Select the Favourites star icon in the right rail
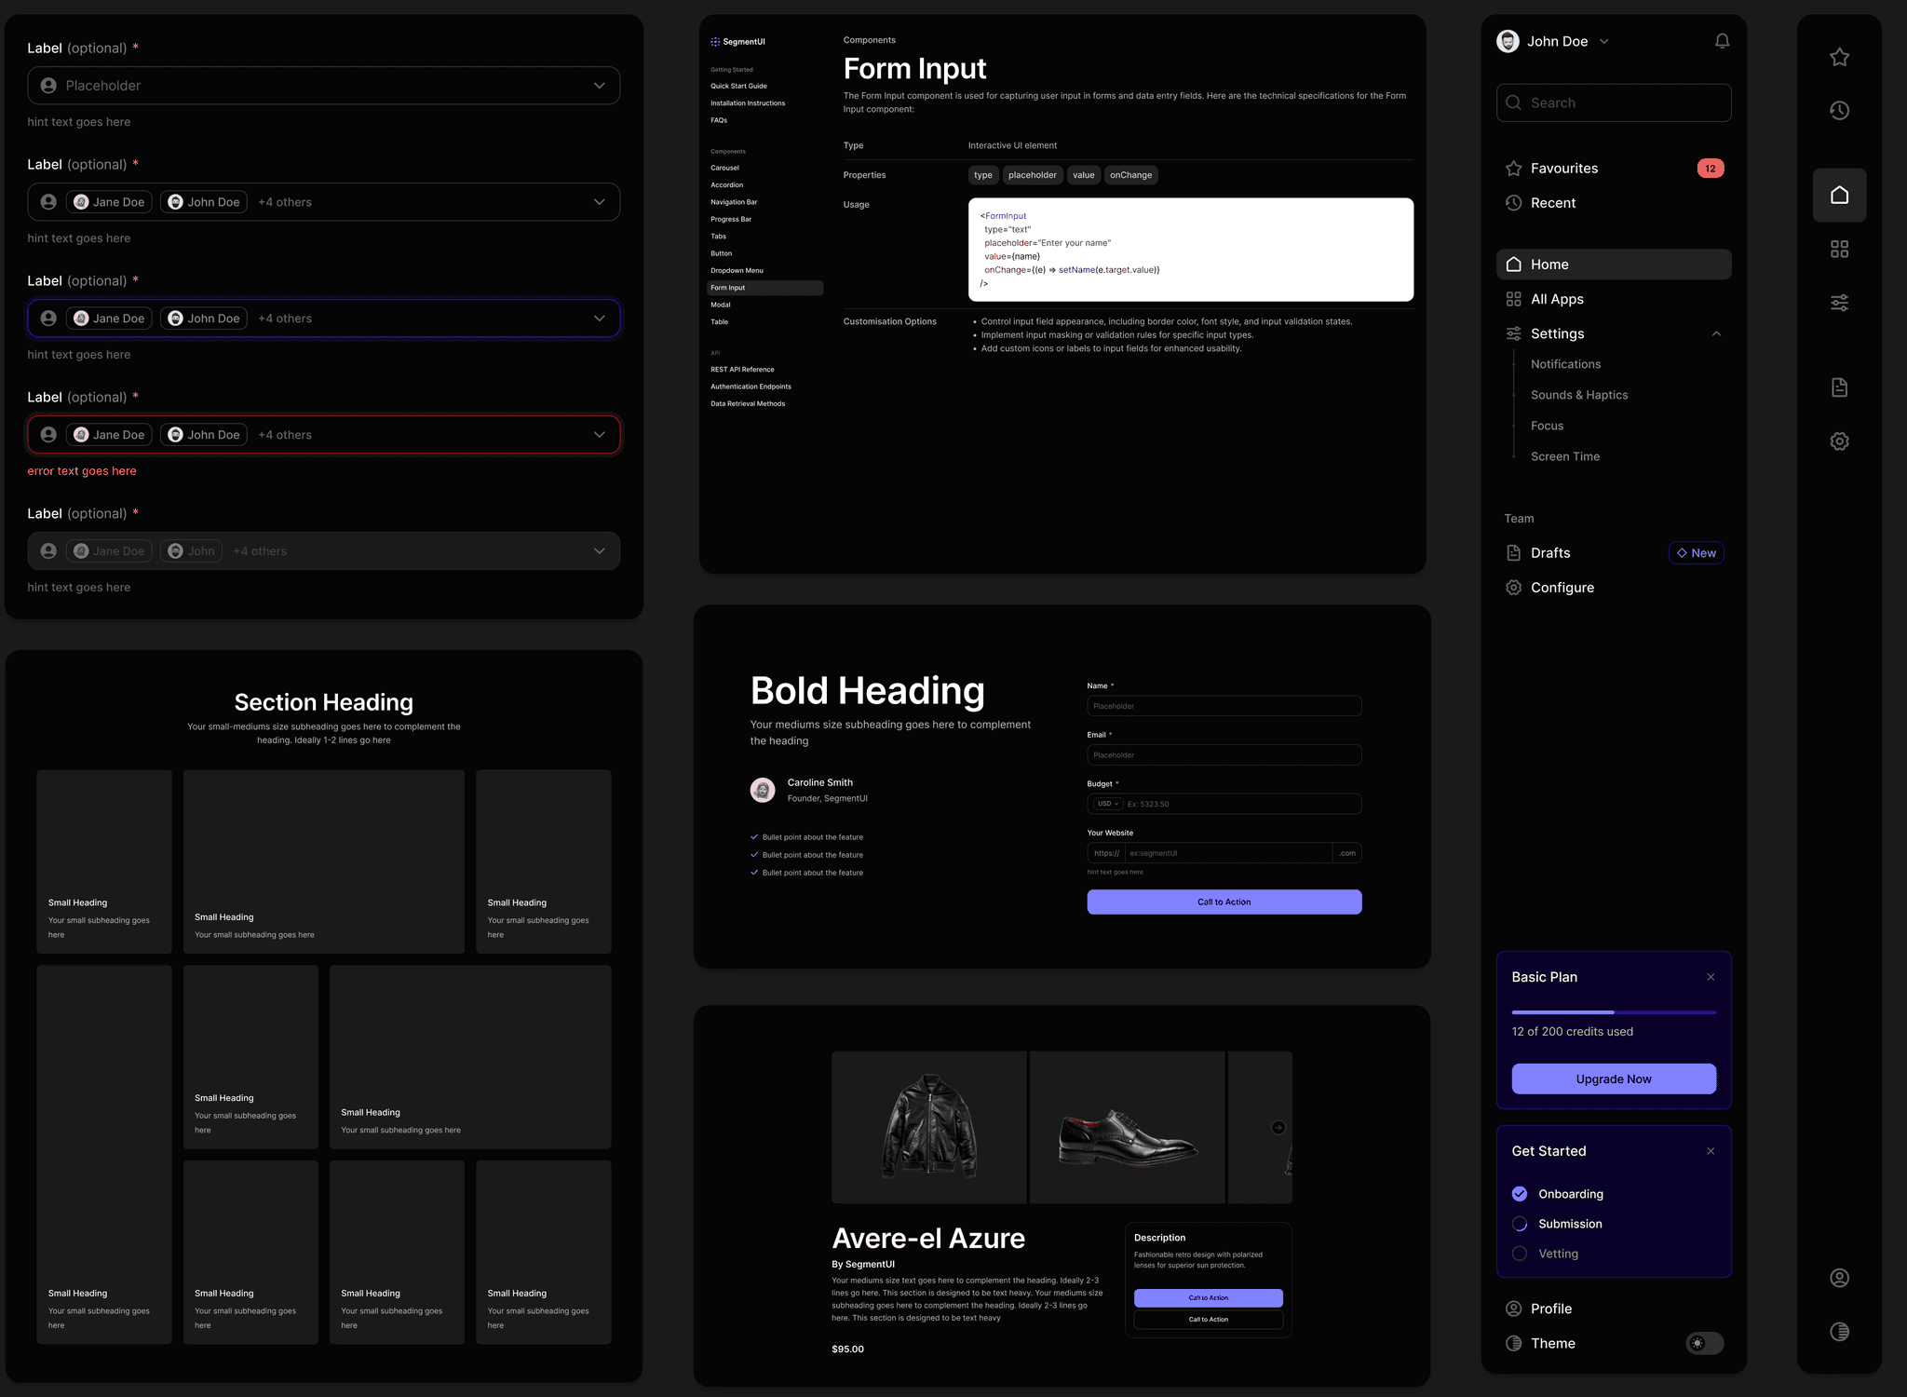The image size is (1907, 1397). click(1515, 168)
